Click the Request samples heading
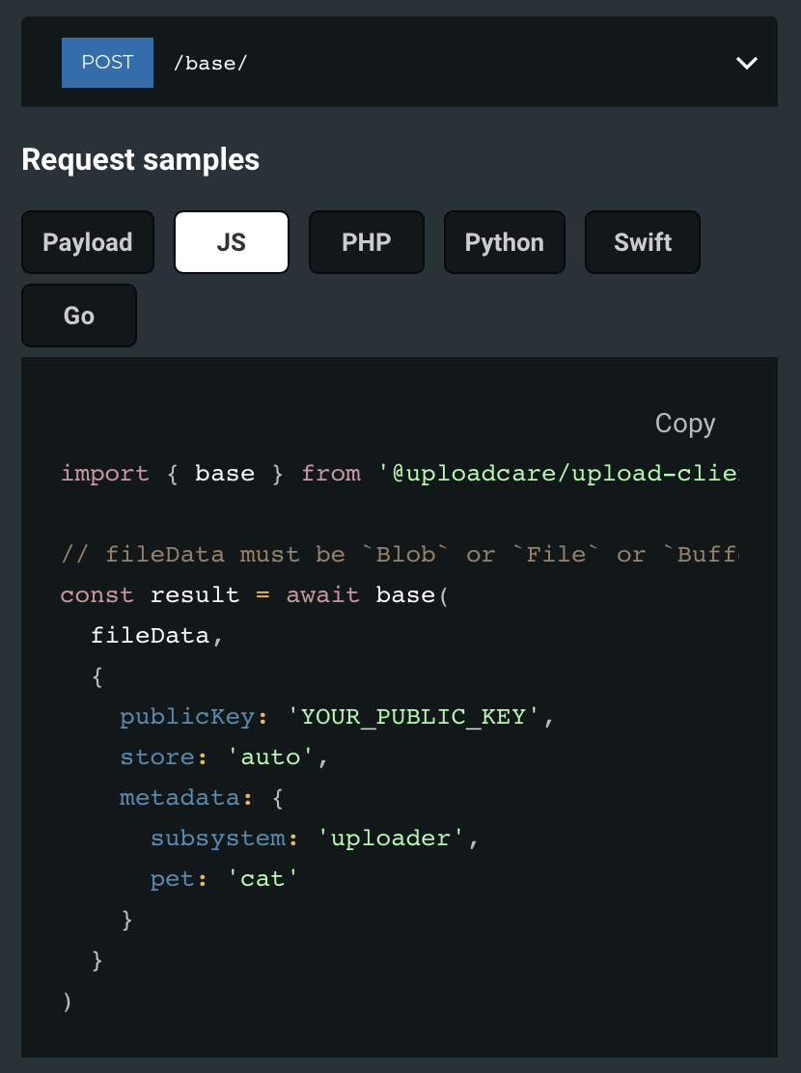801x1073 pixels. click(x=140, y=159)
